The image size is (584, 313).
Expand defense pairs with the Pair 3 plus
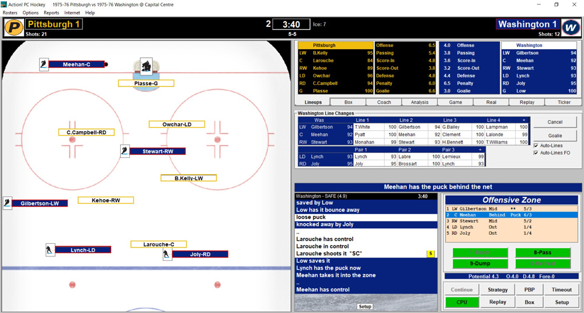click(x=480, y=149)
